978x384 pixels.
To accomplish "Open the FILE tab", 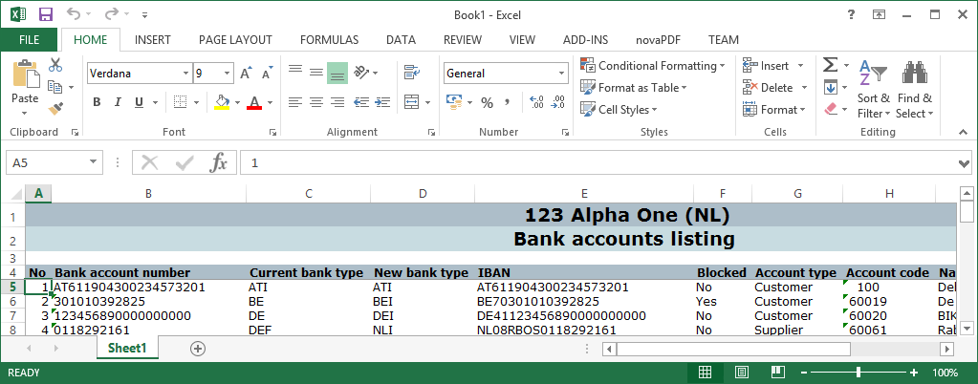I will click(x=30, y=39).
